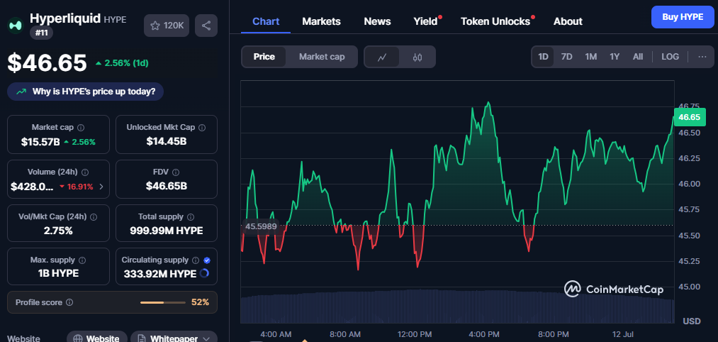
Task: Click the 46.65 current price chart label
Action: [689, 117]
